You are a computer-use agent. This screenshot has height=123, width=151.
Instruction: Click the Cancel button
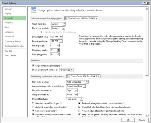[x=142, y=120]
